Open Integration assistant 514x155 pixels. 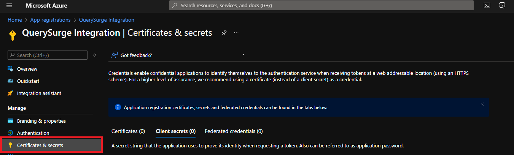(x=39, y=93)
